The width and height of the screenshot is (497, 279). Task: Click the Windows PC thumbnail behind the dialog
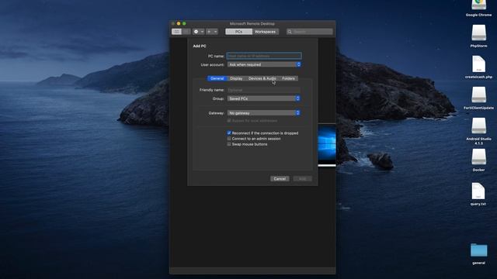click(x=327, y=145)
